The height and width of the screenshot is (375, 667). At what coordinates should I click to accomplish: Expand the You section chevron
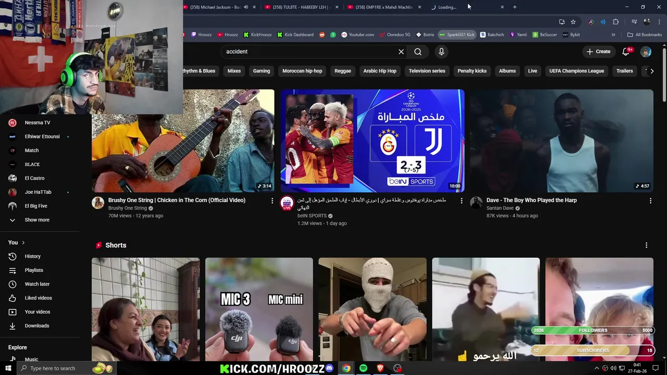23,243
